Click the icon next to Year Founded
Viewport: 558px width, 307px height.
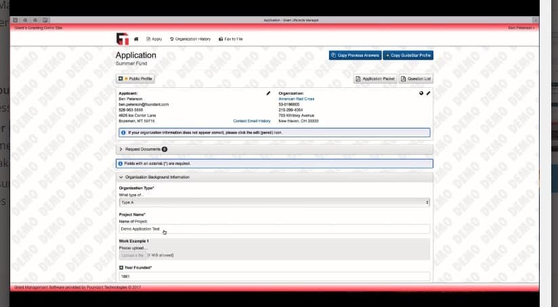pos(121,268)
